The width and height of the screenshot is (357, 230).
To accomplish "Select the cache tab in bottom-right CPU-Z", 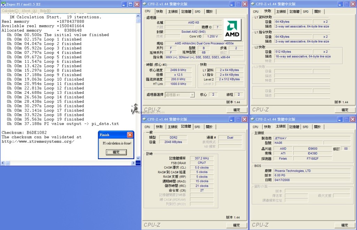I will pos(267,127).
